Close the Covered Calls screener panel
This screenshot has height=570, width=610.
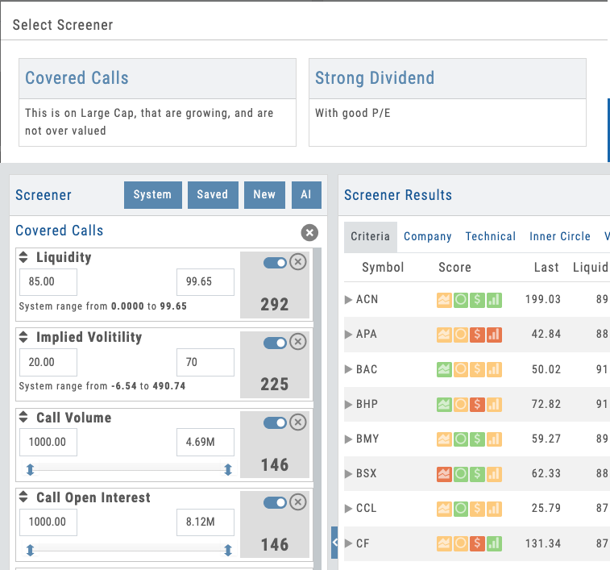tap(309, 232)
